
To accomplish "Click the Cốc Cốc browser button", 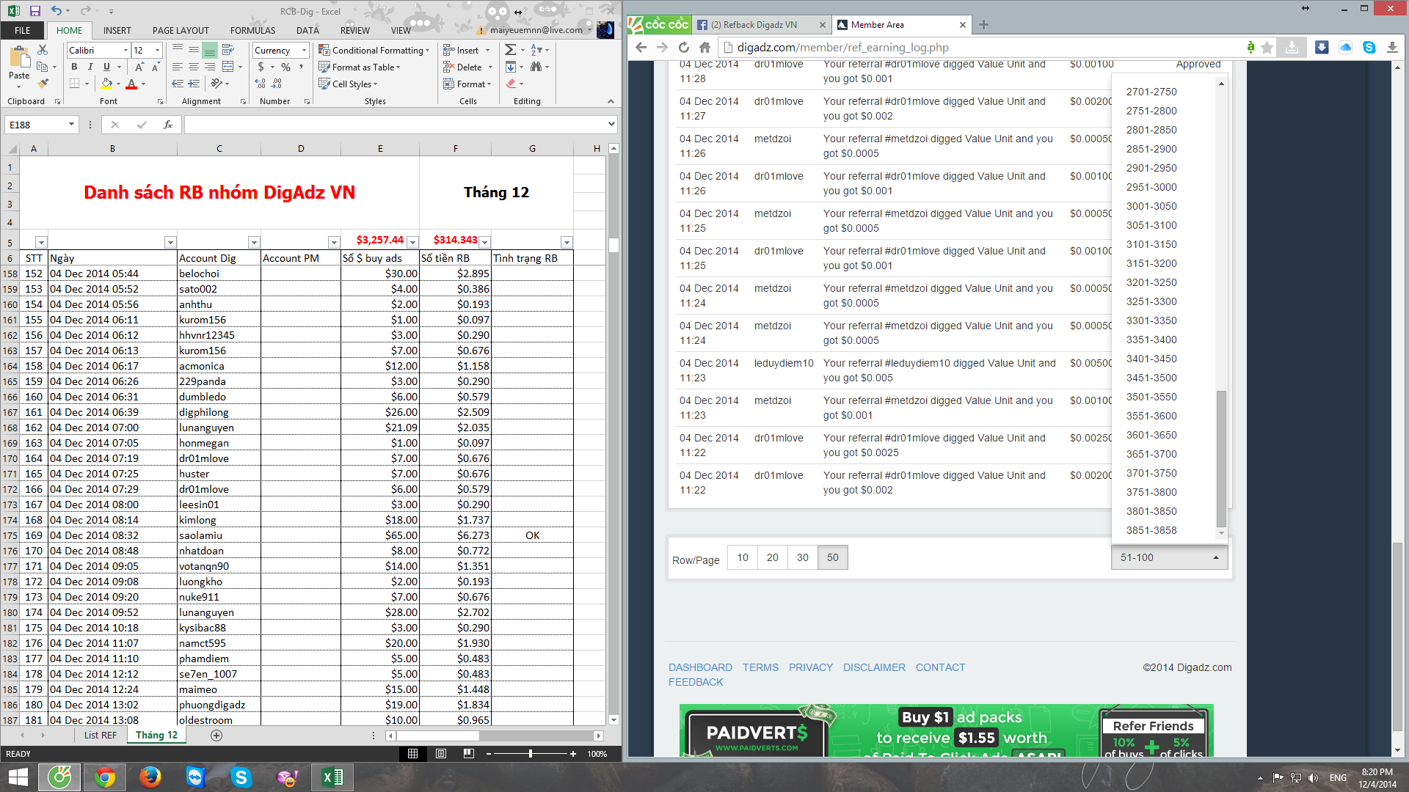I will (x=658, y=24).
